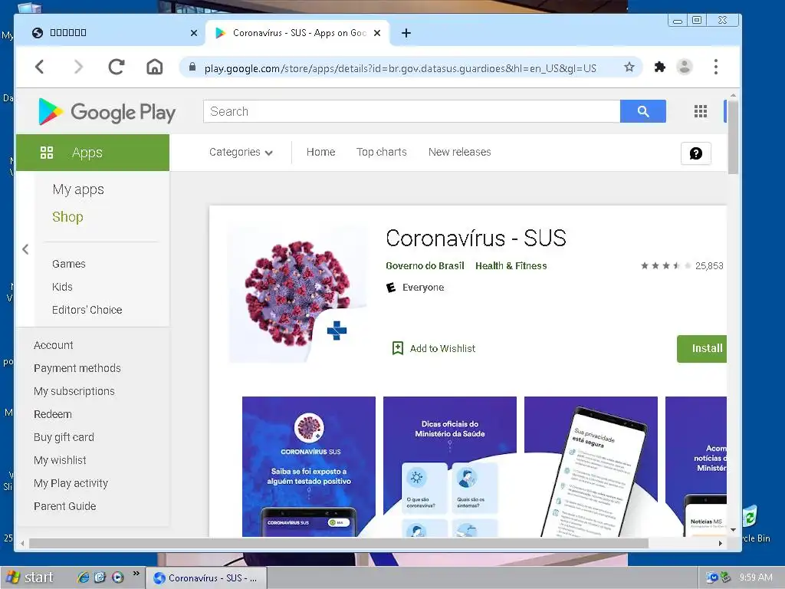Click the browser address bar URL

coord(400,68)
